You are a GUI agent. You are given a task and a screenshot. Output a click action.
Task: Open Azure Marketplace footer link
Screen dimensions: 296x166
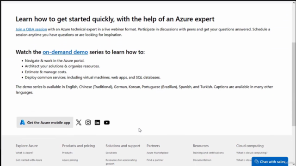pos(157,153)
